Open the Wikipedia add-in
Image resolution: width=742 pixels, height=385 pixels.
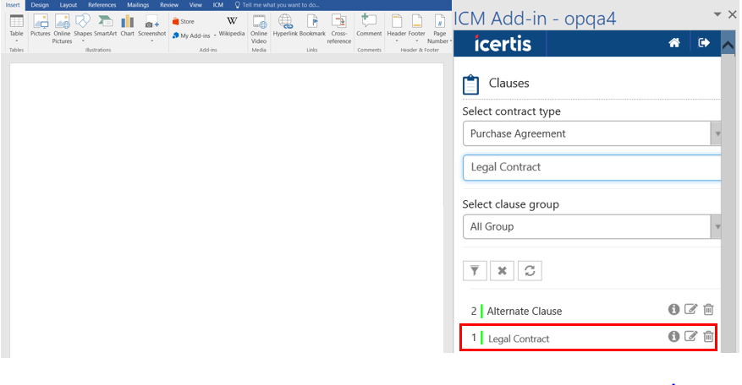231,25
